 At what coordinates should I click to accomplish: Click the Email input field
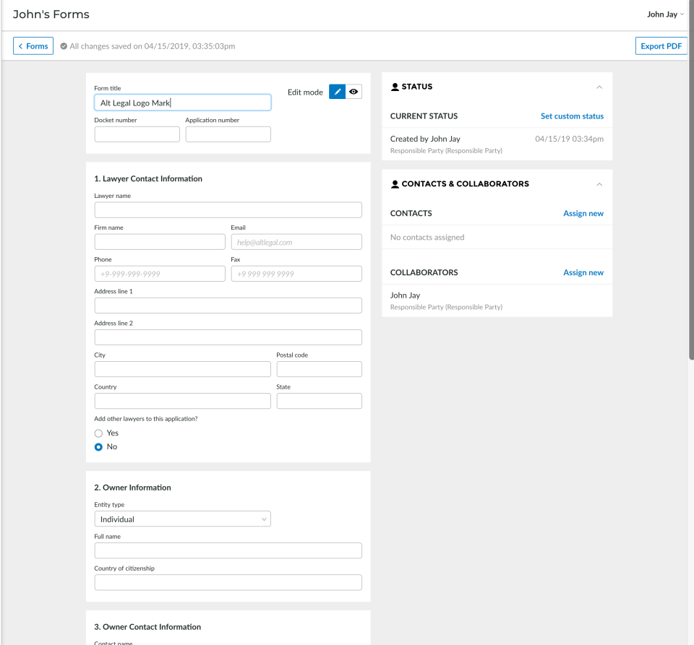point(296,242)
